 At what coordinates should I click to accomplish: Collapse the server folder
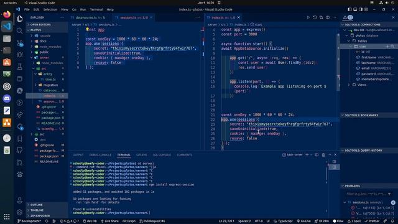point(44,57)
